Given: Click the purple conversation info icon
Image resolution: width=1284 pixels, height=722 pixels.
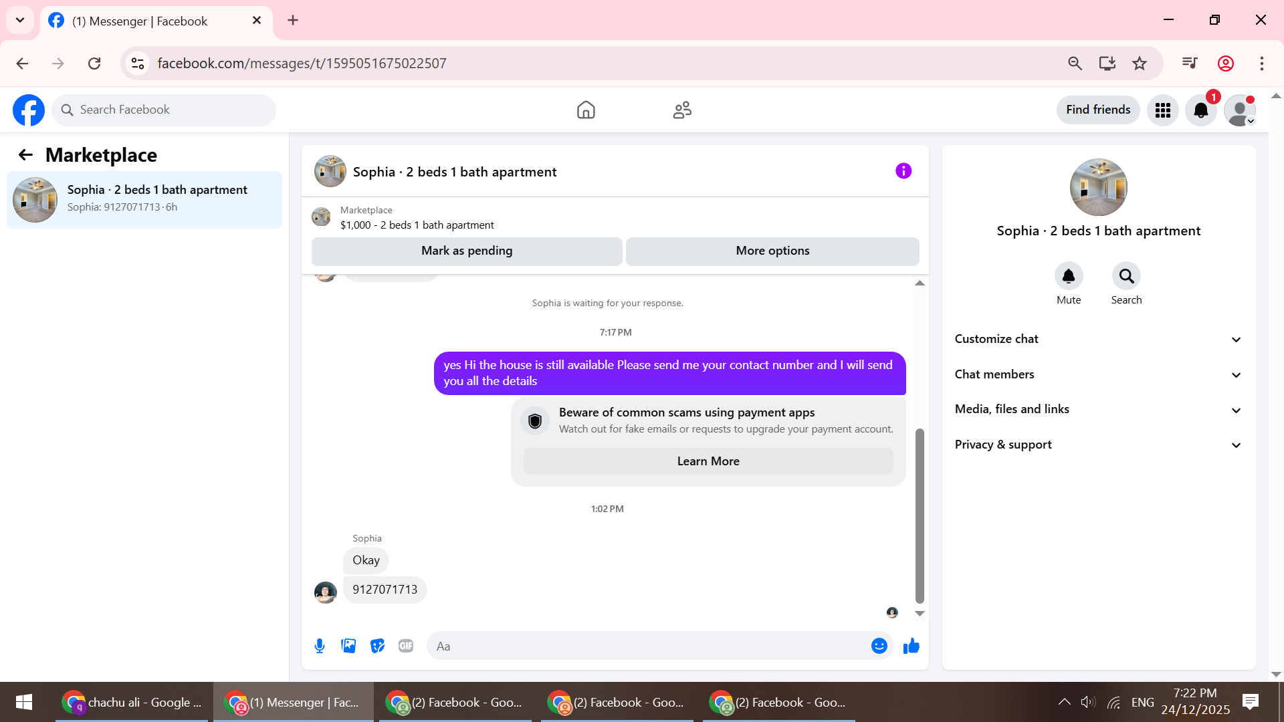Looking at the screenshot, I should point(903,171).
